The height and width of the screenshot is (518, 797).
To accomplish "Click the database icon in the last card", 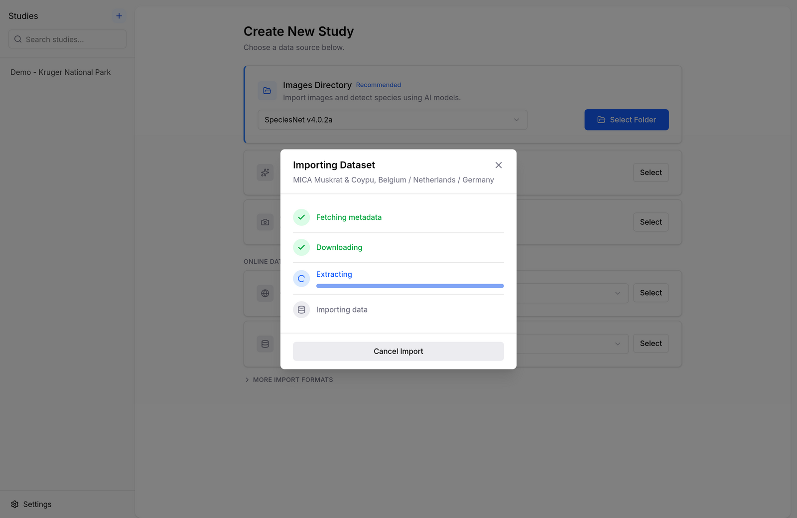I will [x=265, y=344].
